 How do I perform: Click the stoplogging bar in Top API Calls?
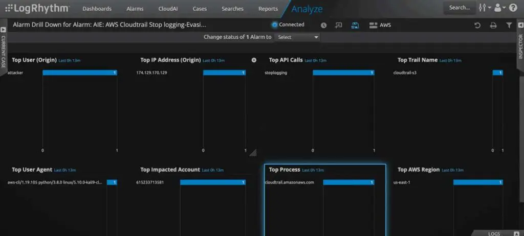coord(343,73)
